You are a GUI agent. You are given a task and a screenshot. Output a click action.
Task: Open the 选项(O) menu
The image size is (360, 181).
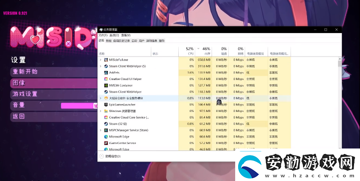[114, 35]
